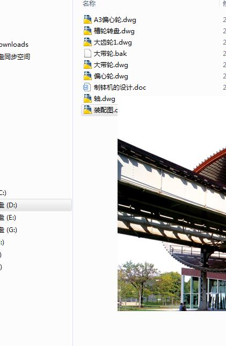
Task: Select the highlighted 装配图 file name
Action: (x=106, y=110)
